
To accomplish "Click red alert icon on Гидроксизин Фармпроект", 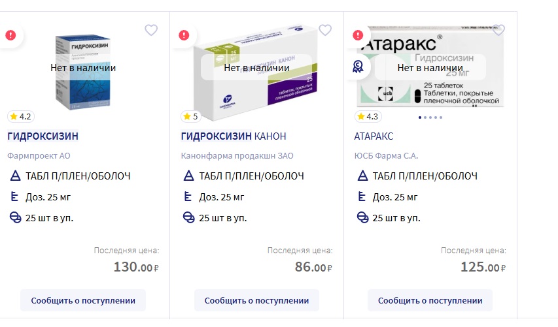I will 10,35.
